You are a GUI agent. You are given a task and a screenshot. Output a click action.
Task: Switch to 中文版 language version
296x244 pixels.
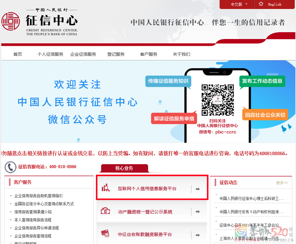pos(237,4)
